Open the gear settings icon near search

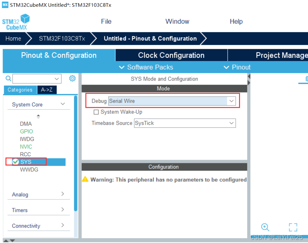72,78
